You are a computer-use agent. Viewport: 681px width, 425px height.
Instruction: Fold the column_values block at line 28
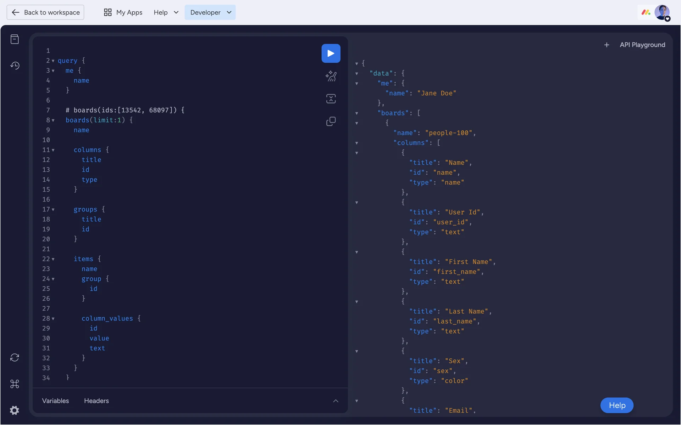tap(53, 319)
